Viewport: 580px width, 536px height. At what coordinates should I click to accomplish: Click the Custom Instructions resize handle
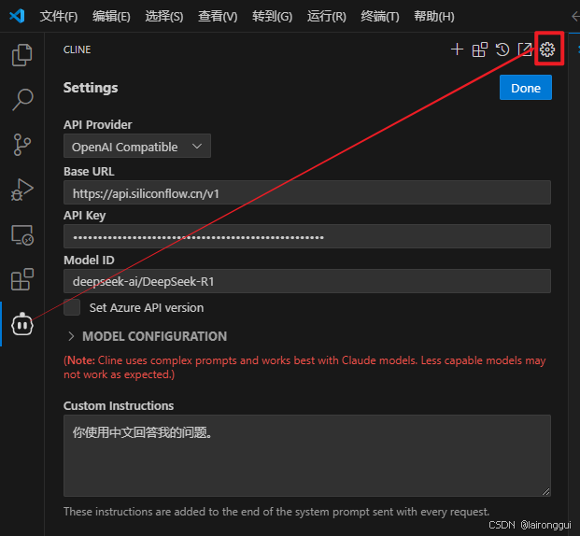pyautogui.click(x=546, y=491)
